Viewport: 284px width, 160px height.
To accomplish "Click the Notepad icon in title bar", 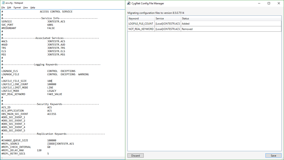I will coord(3,3).
